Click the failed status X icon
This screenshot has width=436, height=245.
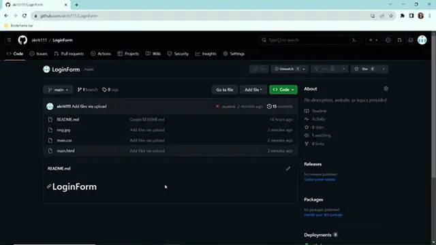217,106
